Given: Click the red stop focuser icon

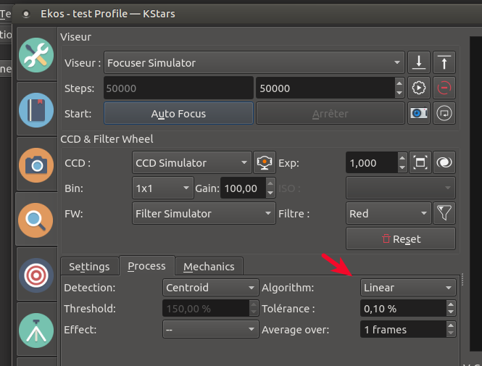Looking at the screenshot, I should [444, 88].
